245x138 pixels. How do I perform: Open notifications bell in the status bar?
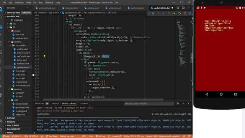[x=189, y=136]
